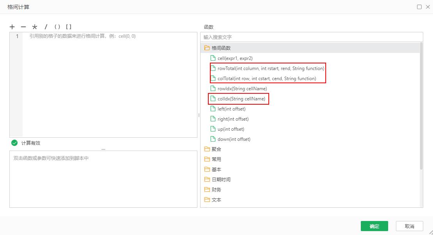The width and height of the screenshot is (433, 235).
Task: Select the division operator icon
Action: 46,27
